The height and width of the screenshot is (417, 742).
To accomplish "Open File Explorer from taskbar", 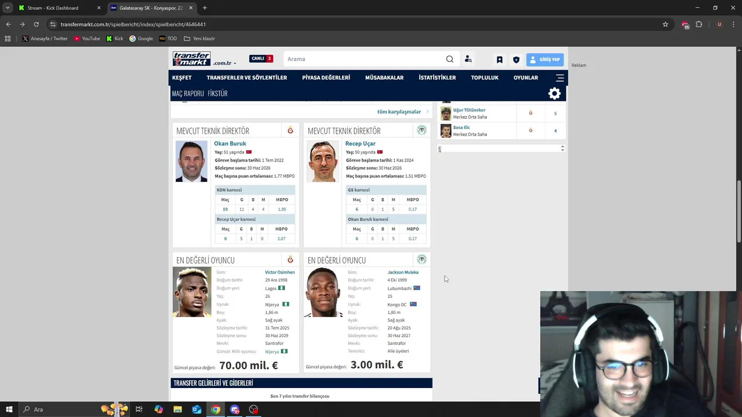I will click(x=177, y=409).
